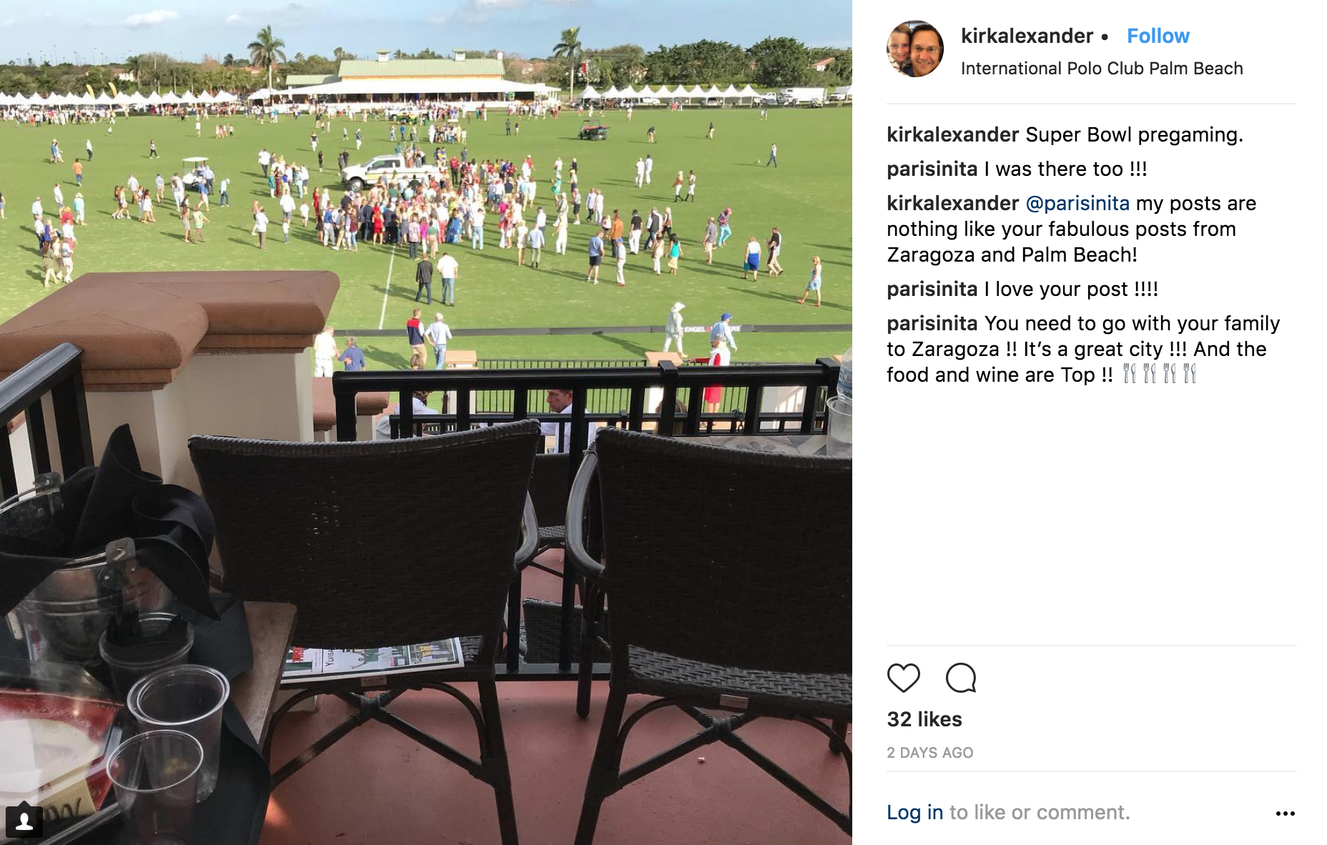The height and width of the screenshot is (845, 1327).
Task: Open parisinita from 'I love your post' comment
Action: [x=932, y=289]
